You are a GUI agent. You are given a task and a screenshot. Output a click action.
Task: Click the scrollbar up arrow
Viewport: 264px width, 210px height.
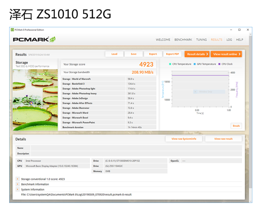(x=251, y=34)
